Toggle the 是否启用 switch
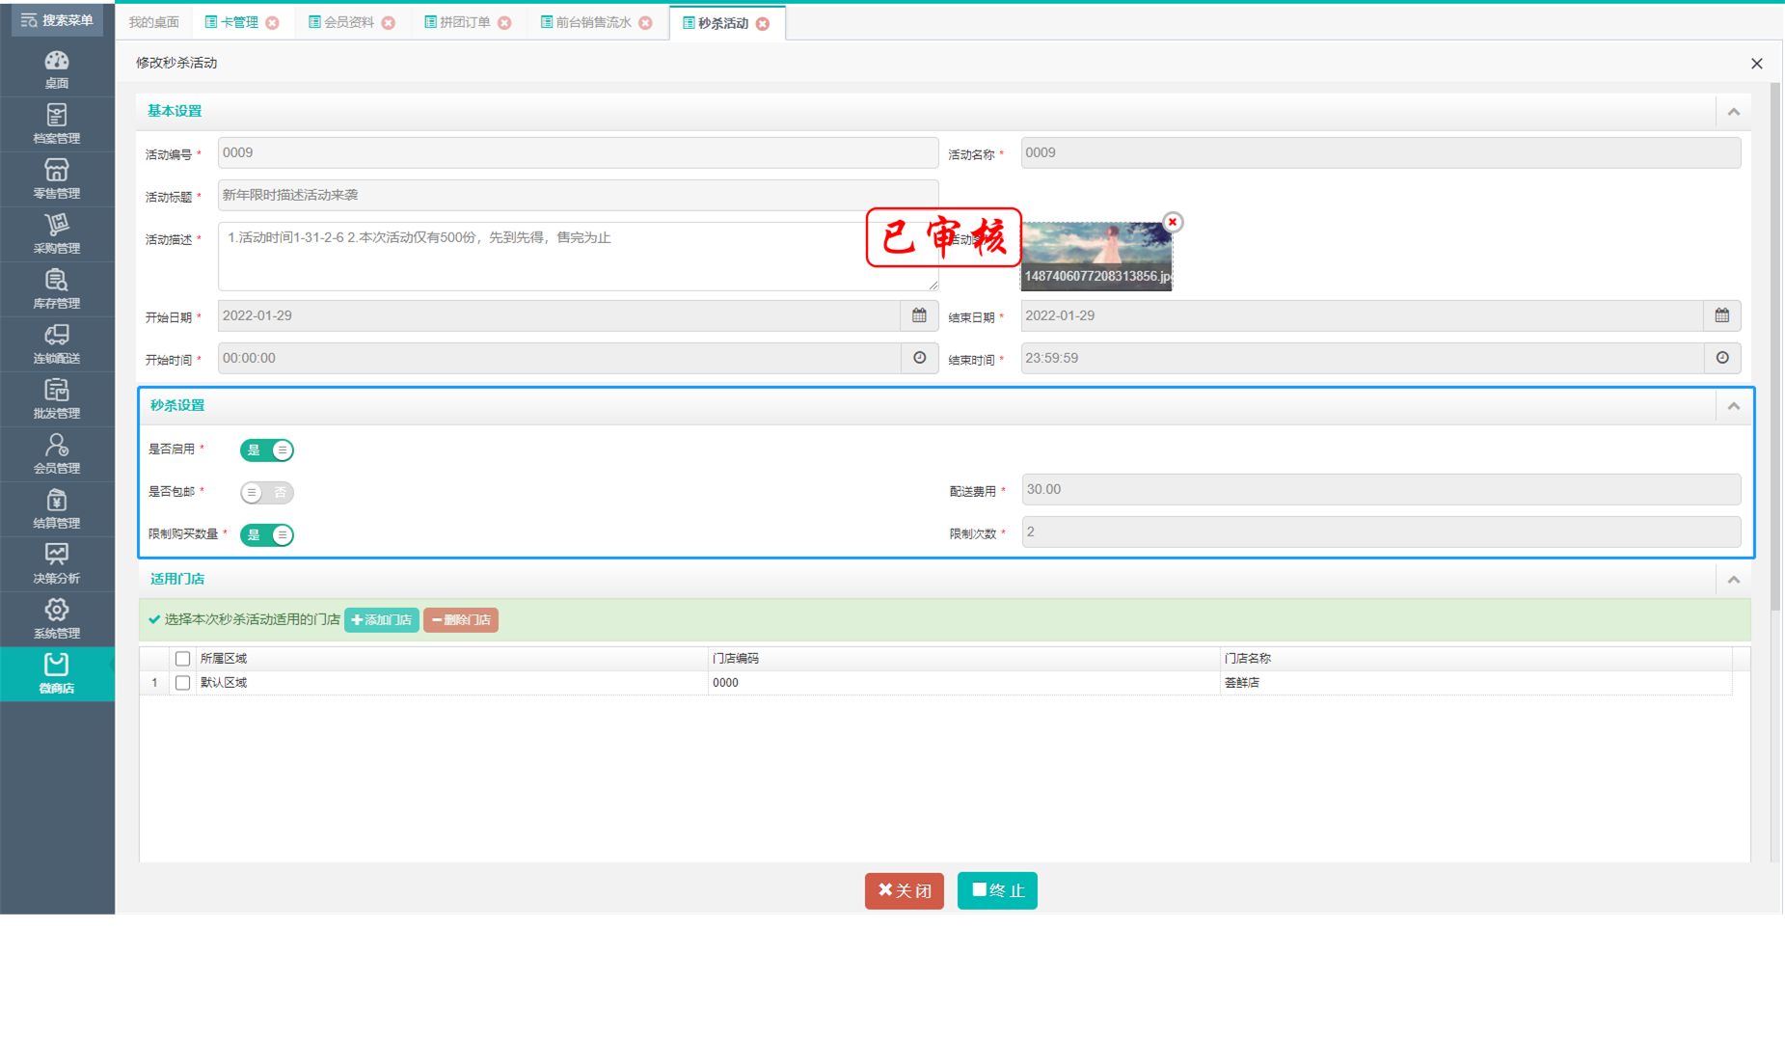1785x1037 pixels. click(x=267, y=450)
